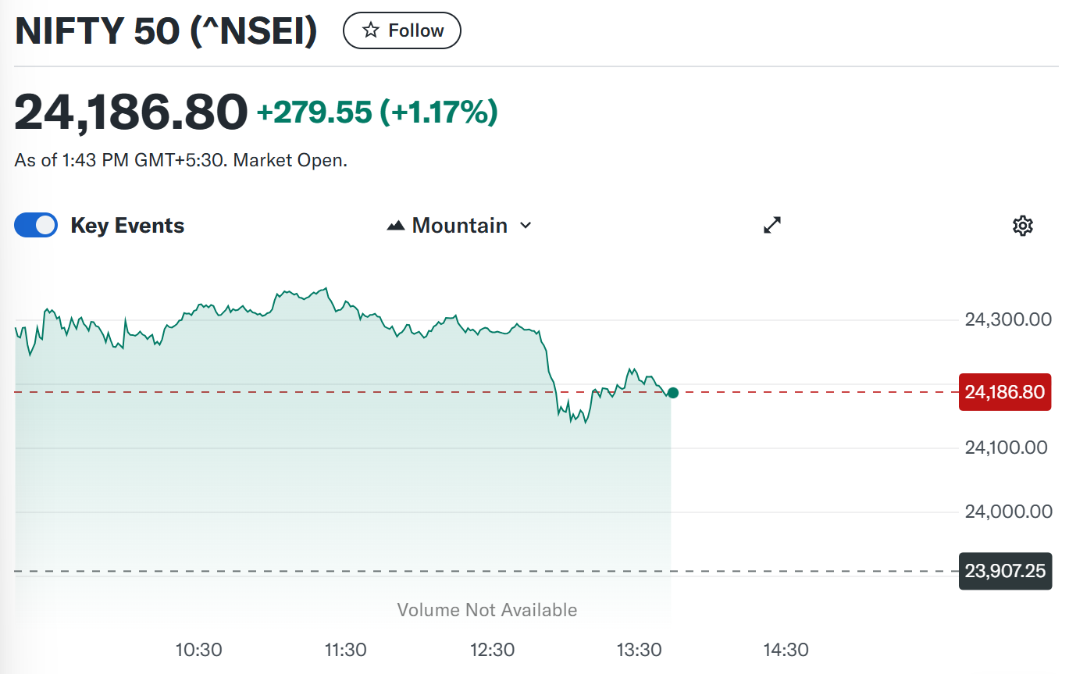
Task: Click the 13:30 time axis marker
Action: click(x=639, y=650)
